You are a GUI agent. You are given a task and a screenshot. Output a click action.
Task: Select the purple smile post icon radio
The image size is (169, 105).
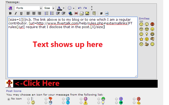(x=81, y=99)
